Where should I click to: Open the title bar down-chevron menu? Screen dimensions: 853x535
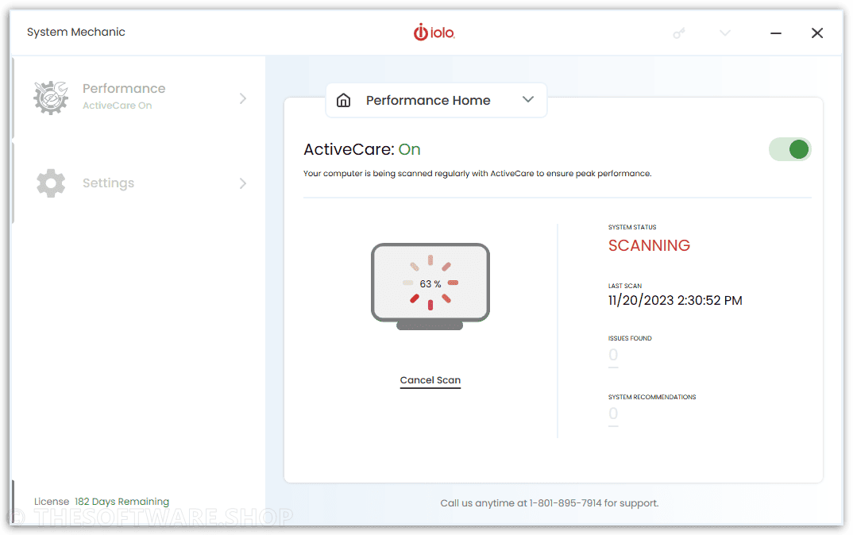[724, 33]
